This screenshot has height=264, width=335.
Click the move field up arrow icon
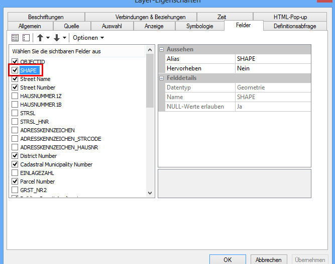[x=40, y=38]
